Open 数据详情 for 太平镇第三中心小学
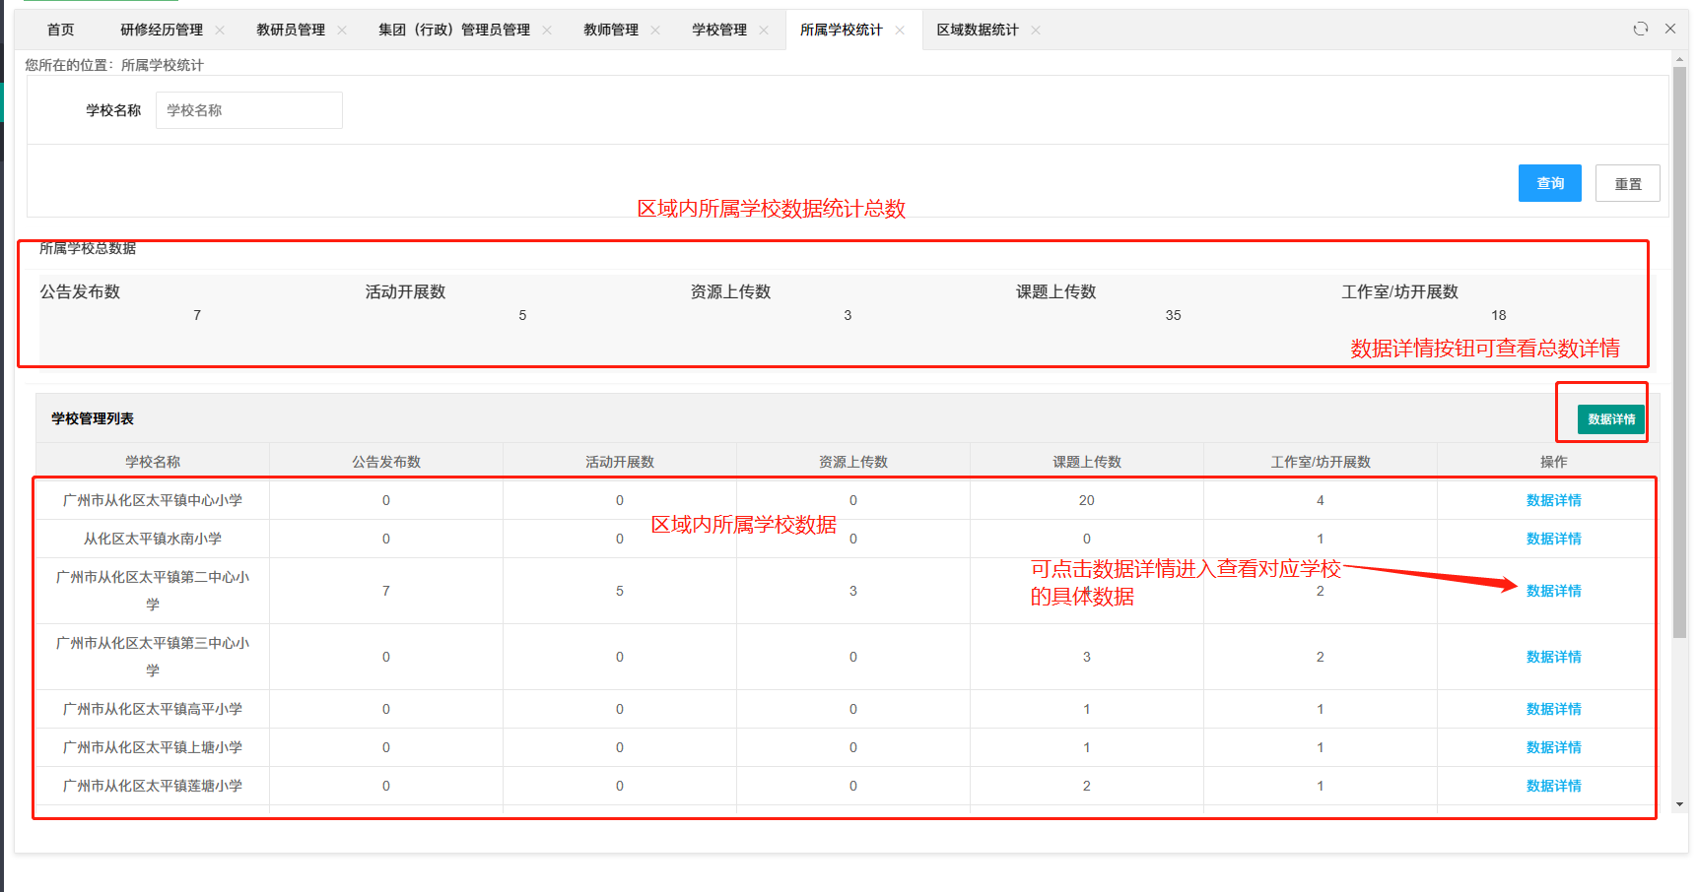The image size is (1697, 892). (1554, 657)
